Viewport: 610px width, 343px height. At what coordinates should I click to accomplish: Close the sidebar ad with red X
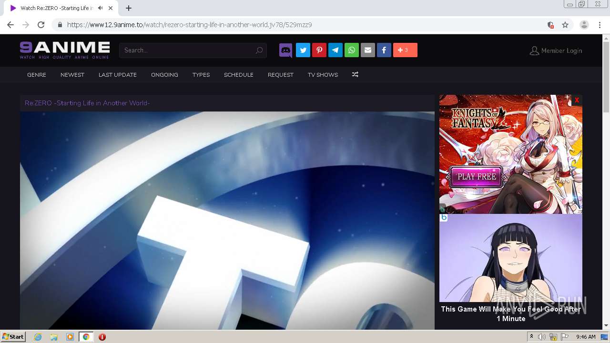coord(577,100)
